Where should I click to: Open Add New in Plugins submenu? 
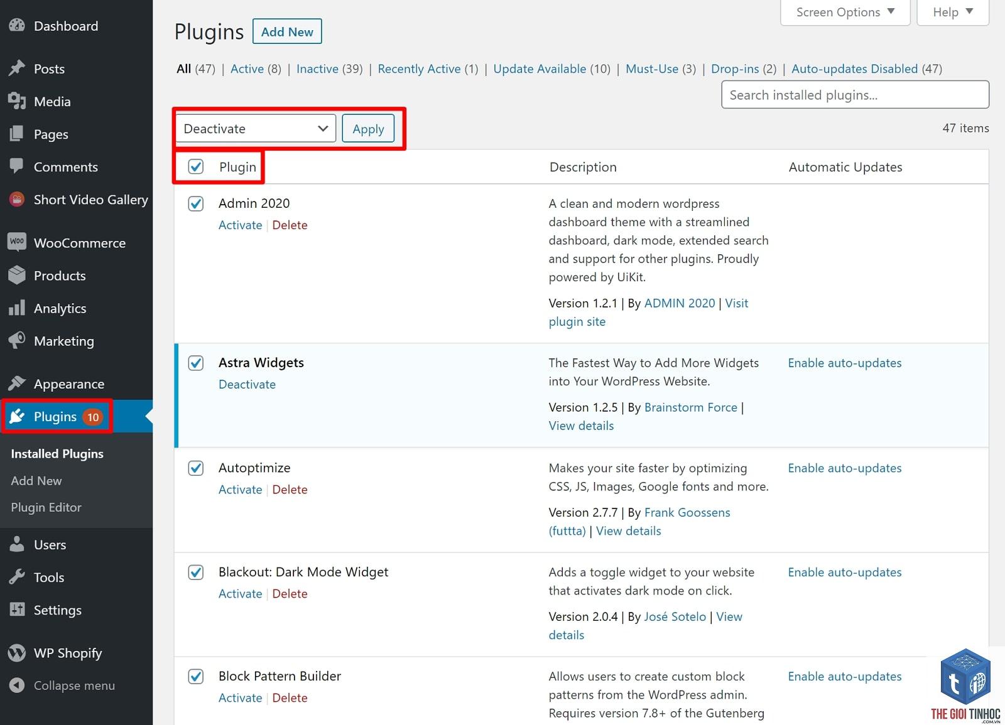[x=36, y=480]
